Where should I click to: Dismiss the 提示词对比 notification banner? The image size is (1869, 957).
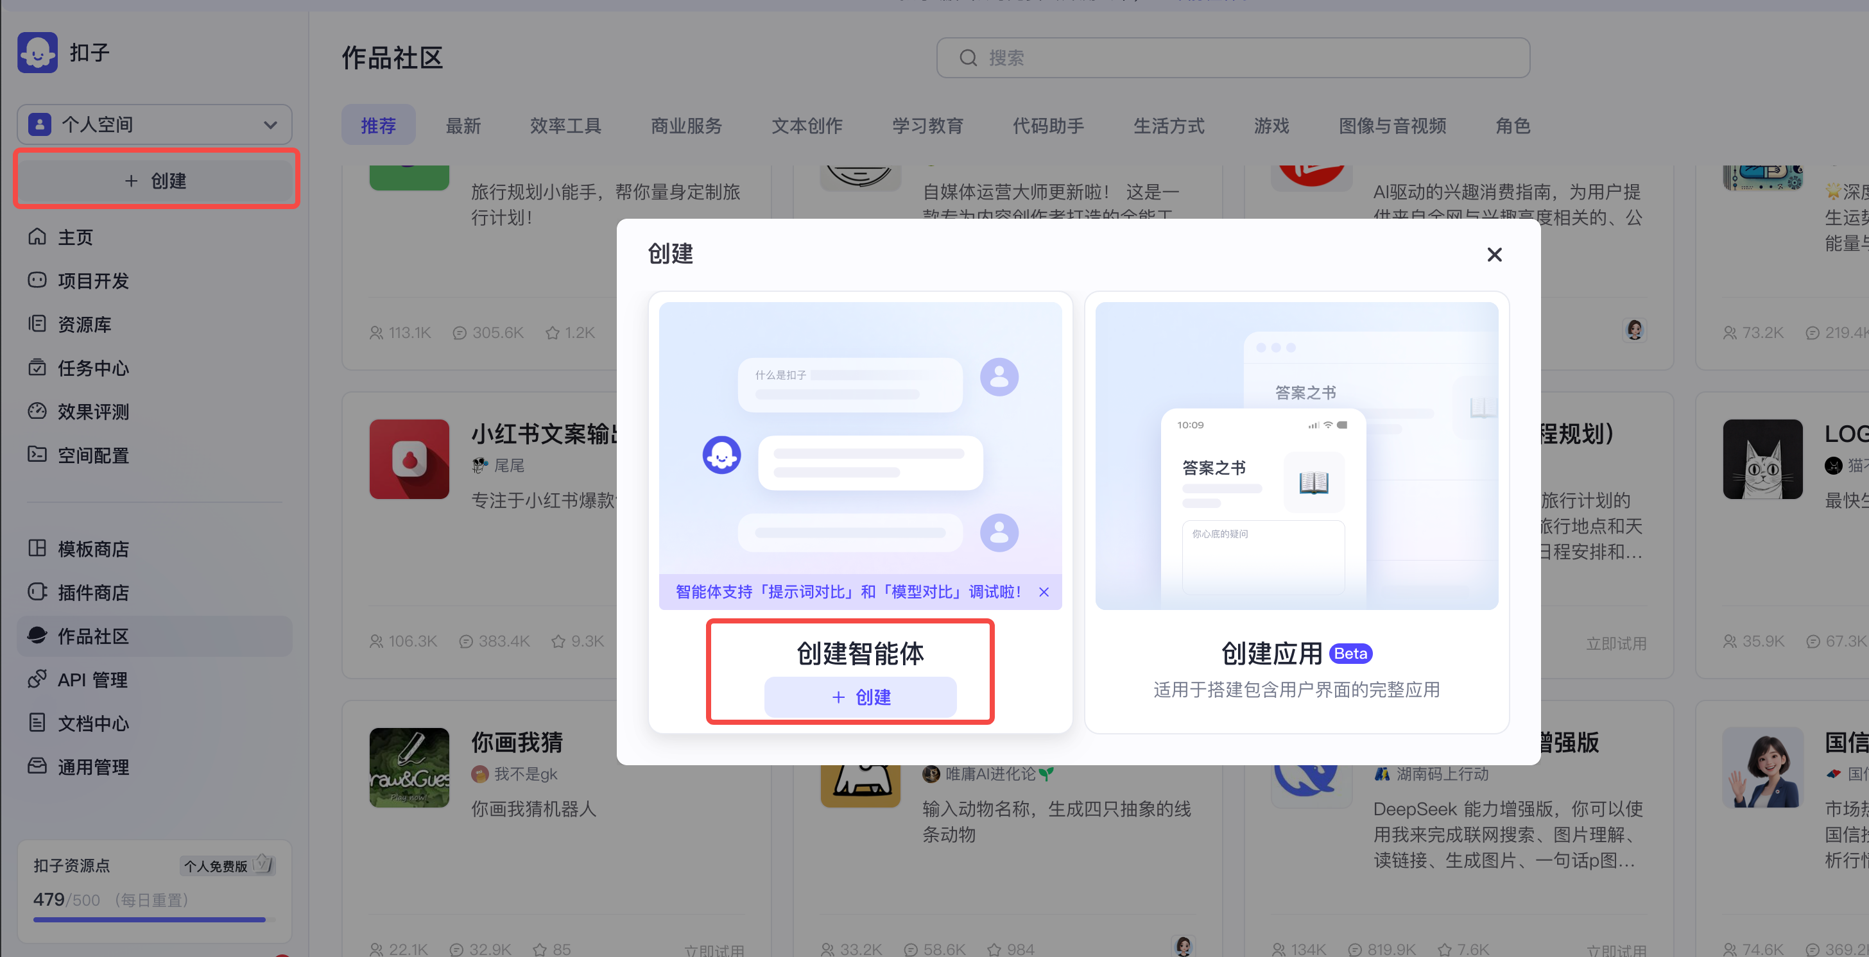pos(1044,591)
